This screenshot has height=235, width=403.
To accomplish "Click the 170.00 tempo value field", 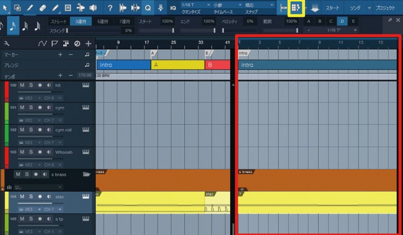I will (x=85, y=75).
